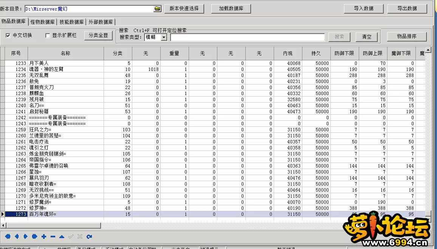Post edit with checkmark icon
437x249 pixels.
71,237
